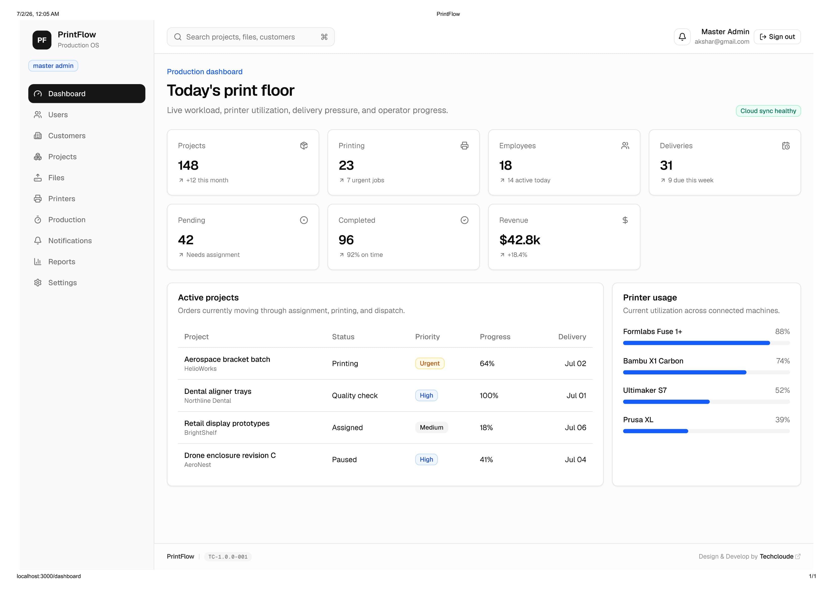This screenshot has height=589, width=833.
Task: Click the Quality check status cell
Action: pos(355,396)
